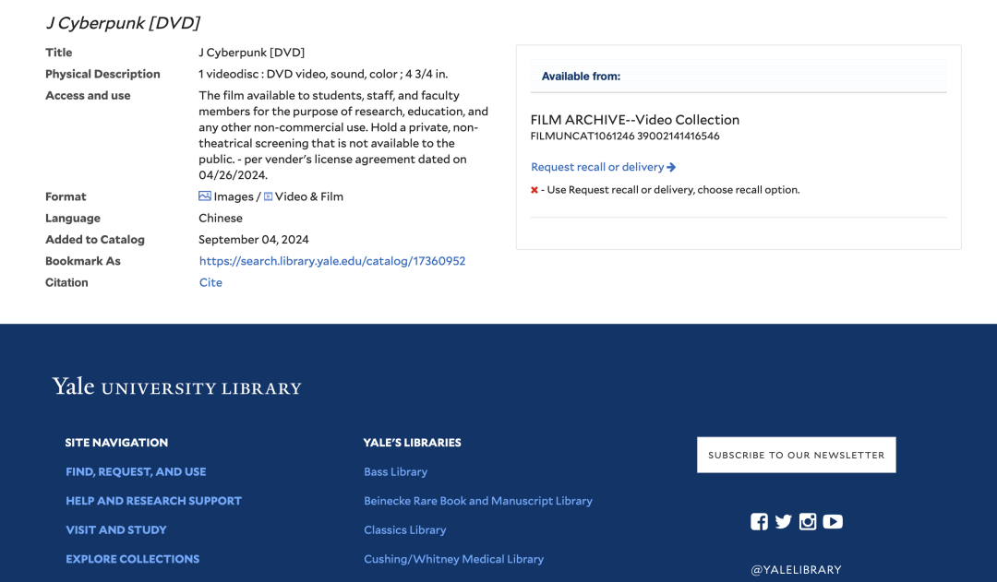Viewport: 997px width, 582px height.
Task: Click the Cite link
Action: click(x=210, y=282)
